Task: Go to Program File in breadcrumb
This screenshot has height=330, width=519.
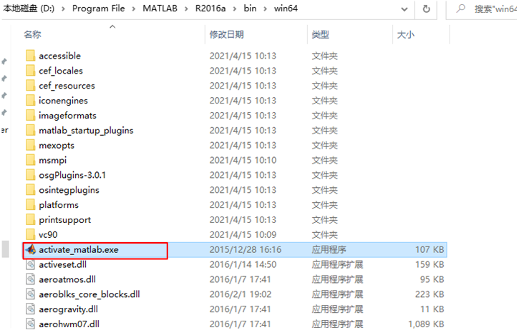Action: click(x=98, y=9)
